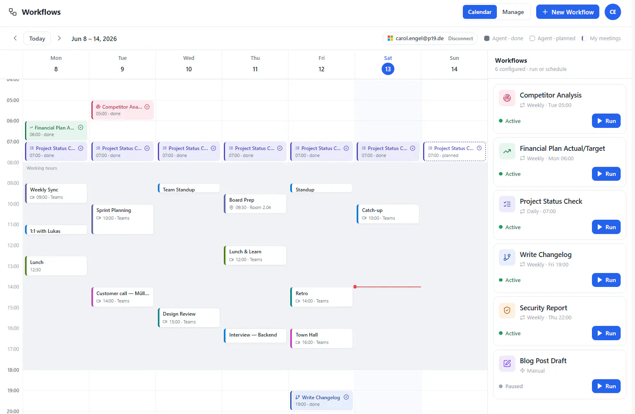Open the Interview — Backend event

coord(255,336)
